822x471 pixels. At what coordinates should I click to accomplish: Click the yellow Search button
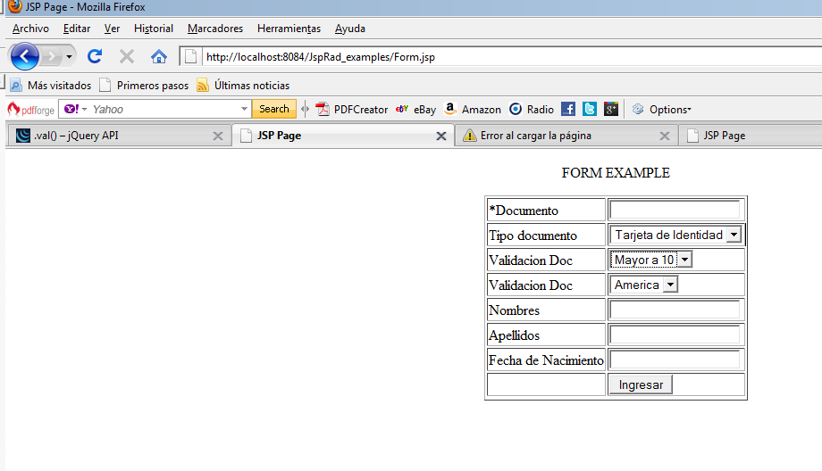(x=273, y=109)
